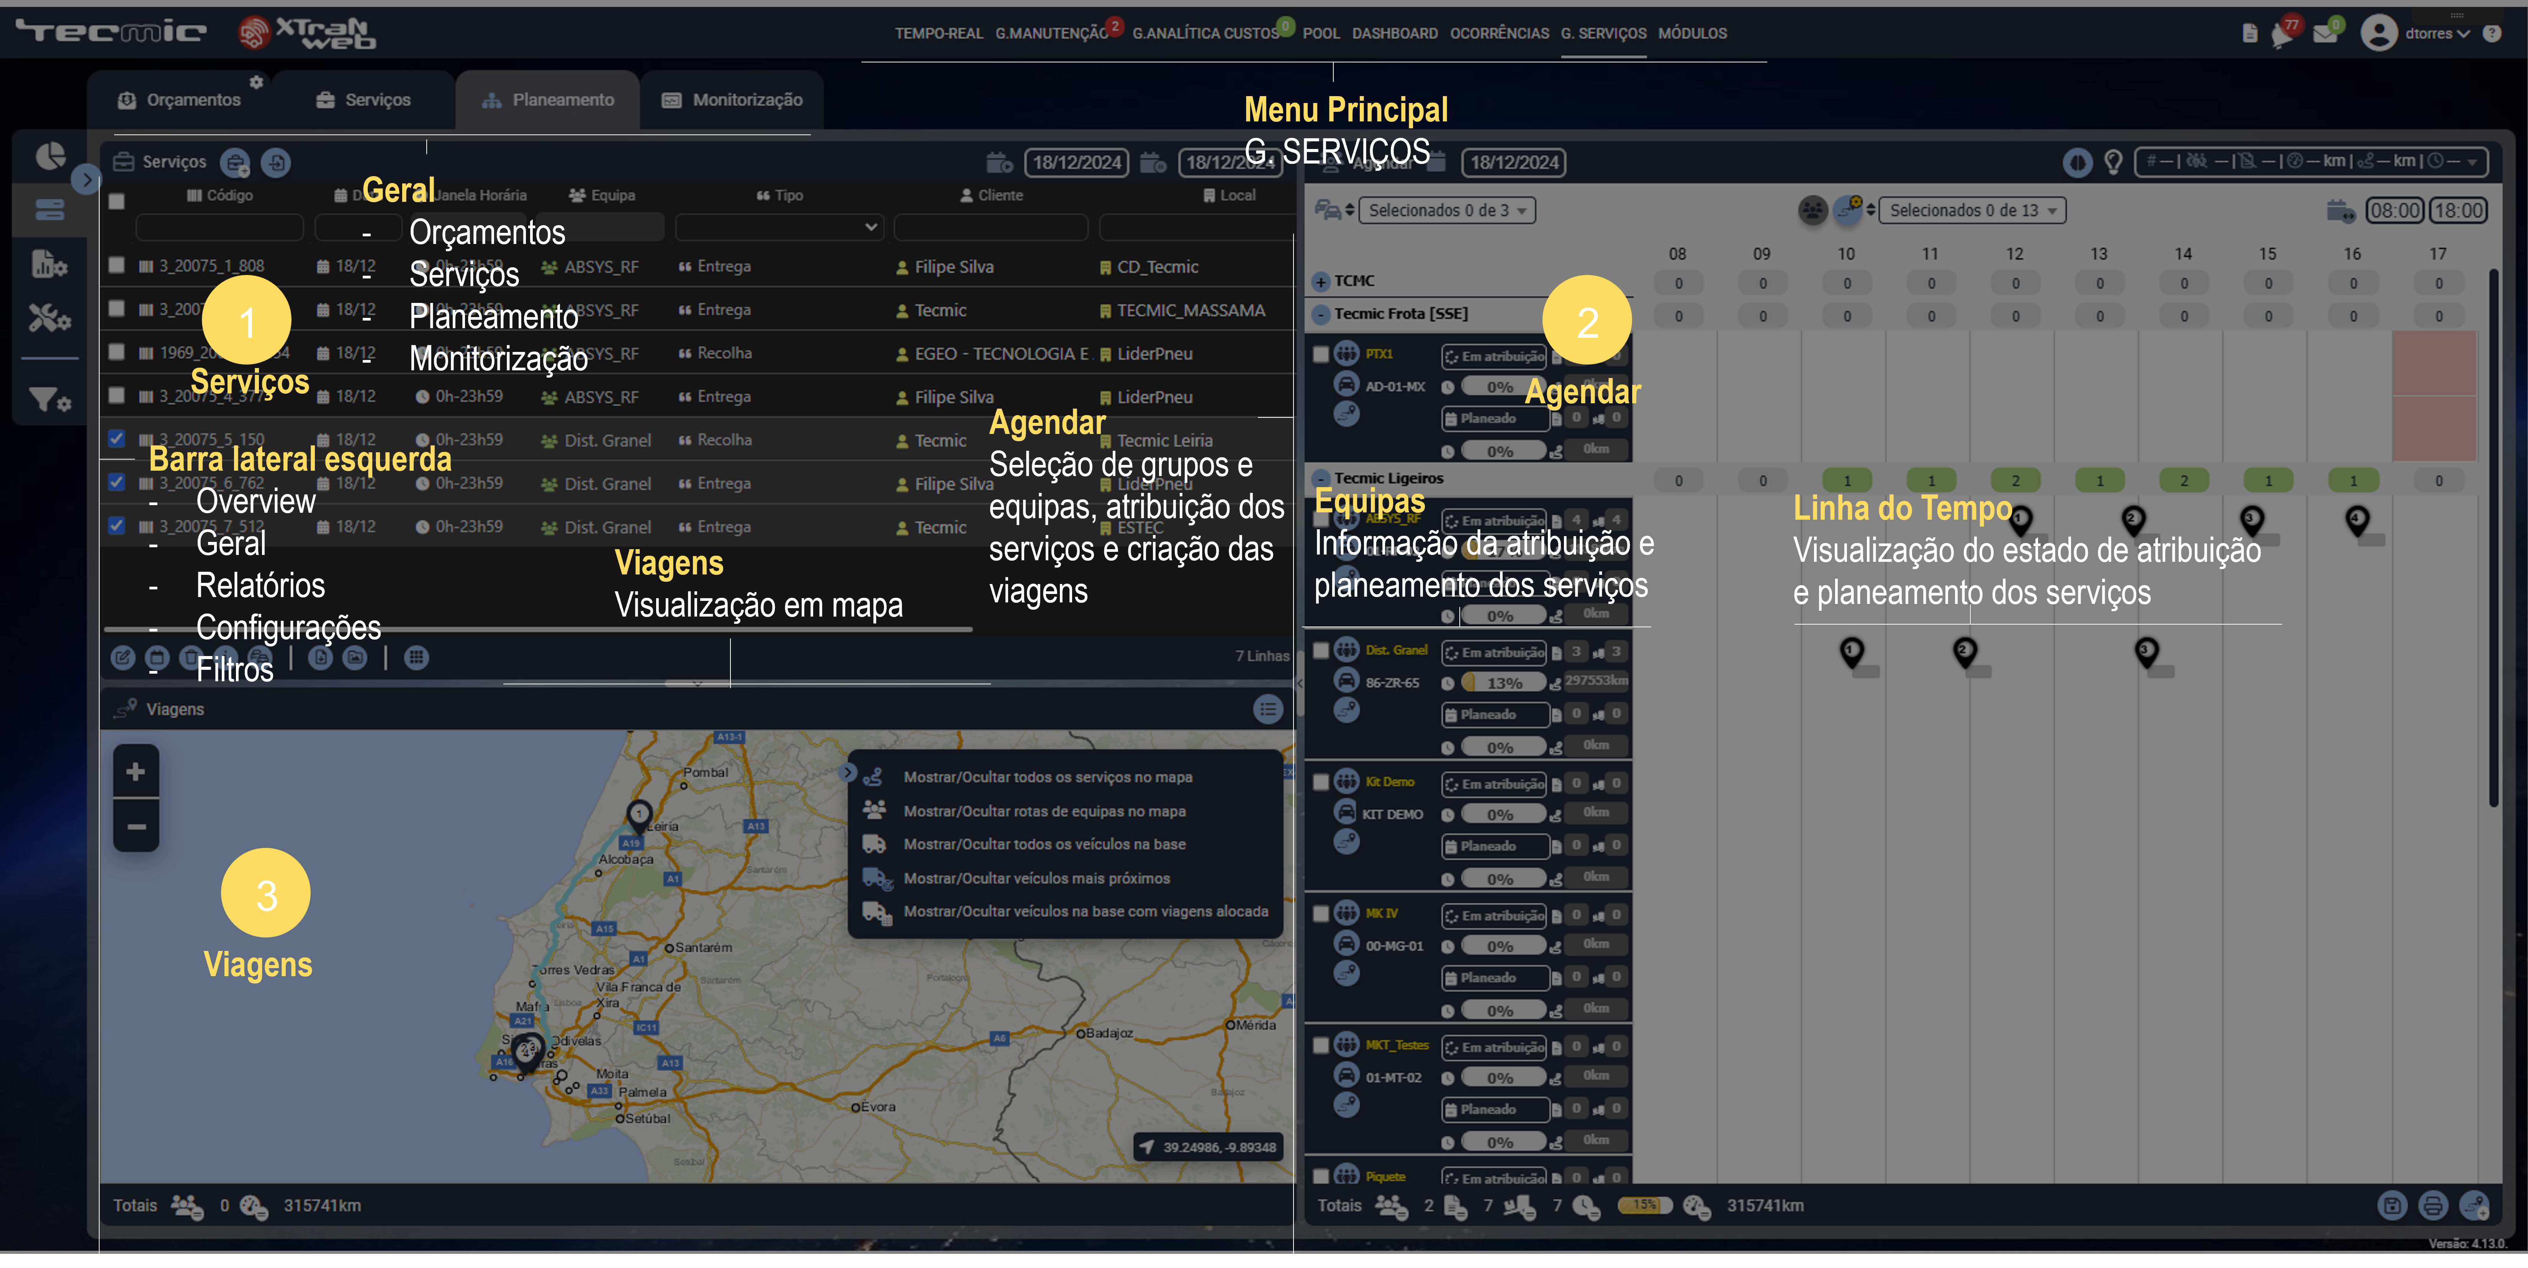Open the Viagens list menu icon
The height and width of the screenshot is (1268, 2528).
pos(1268,708)
